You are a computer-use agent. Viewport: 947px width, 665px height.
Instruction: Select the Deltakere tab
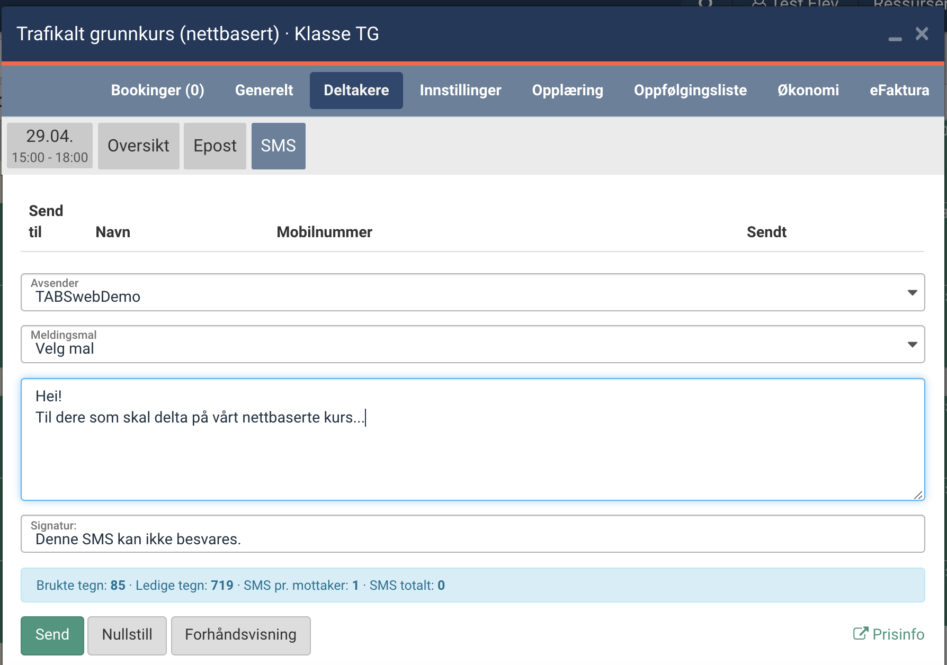pyautogui.click(x=356, y=91)
